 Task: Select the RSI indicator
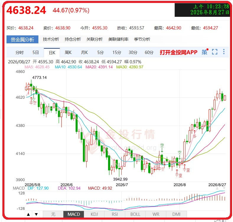coord(115,214)
